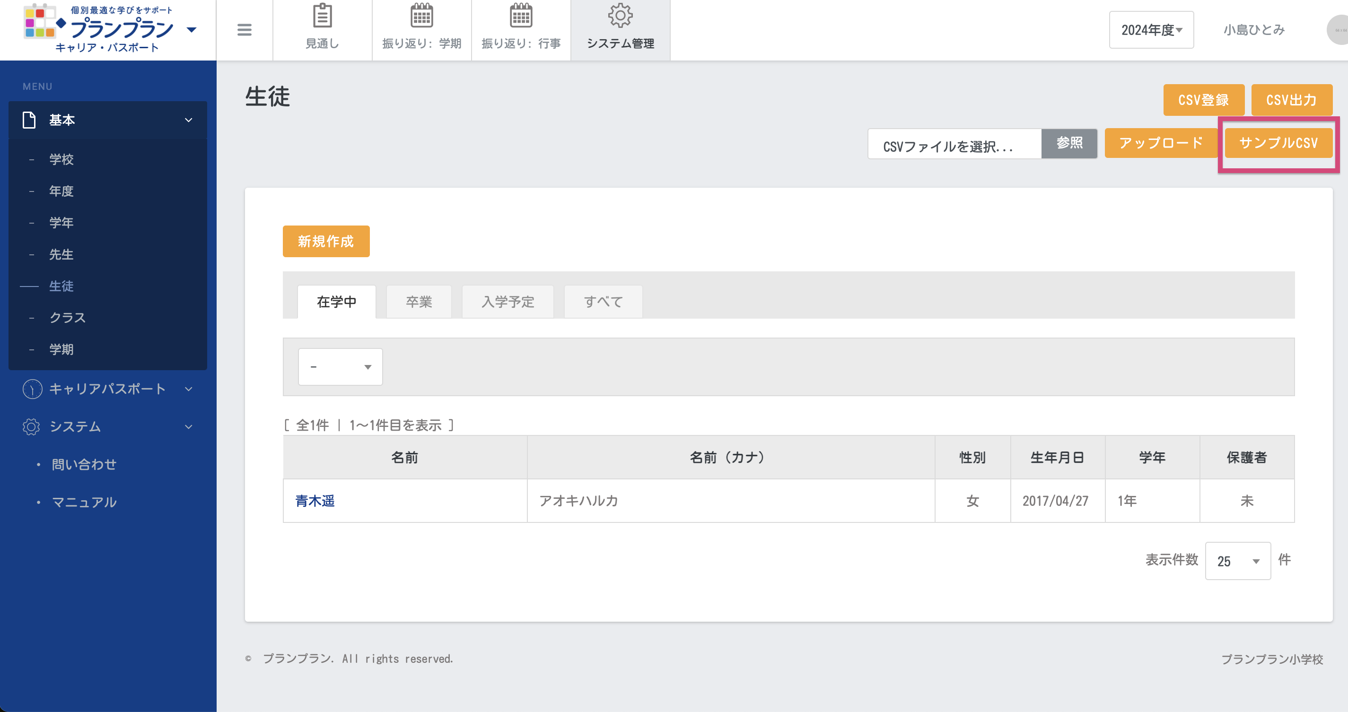
Task: Open the 表示件数 25 dropdown
Action: click(x=1237, y=561)
